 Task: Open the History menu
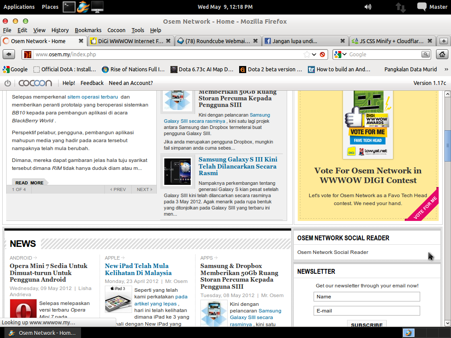(x=60, y=30)
